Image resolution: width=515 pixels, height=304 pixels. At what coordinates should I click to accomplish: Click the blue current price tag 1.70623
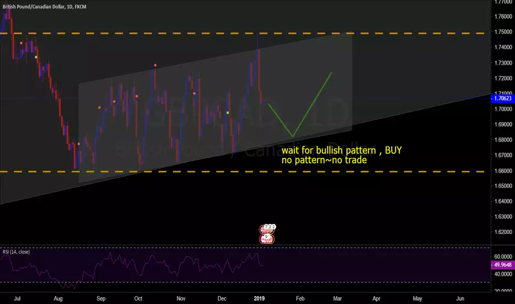(502, 98)
